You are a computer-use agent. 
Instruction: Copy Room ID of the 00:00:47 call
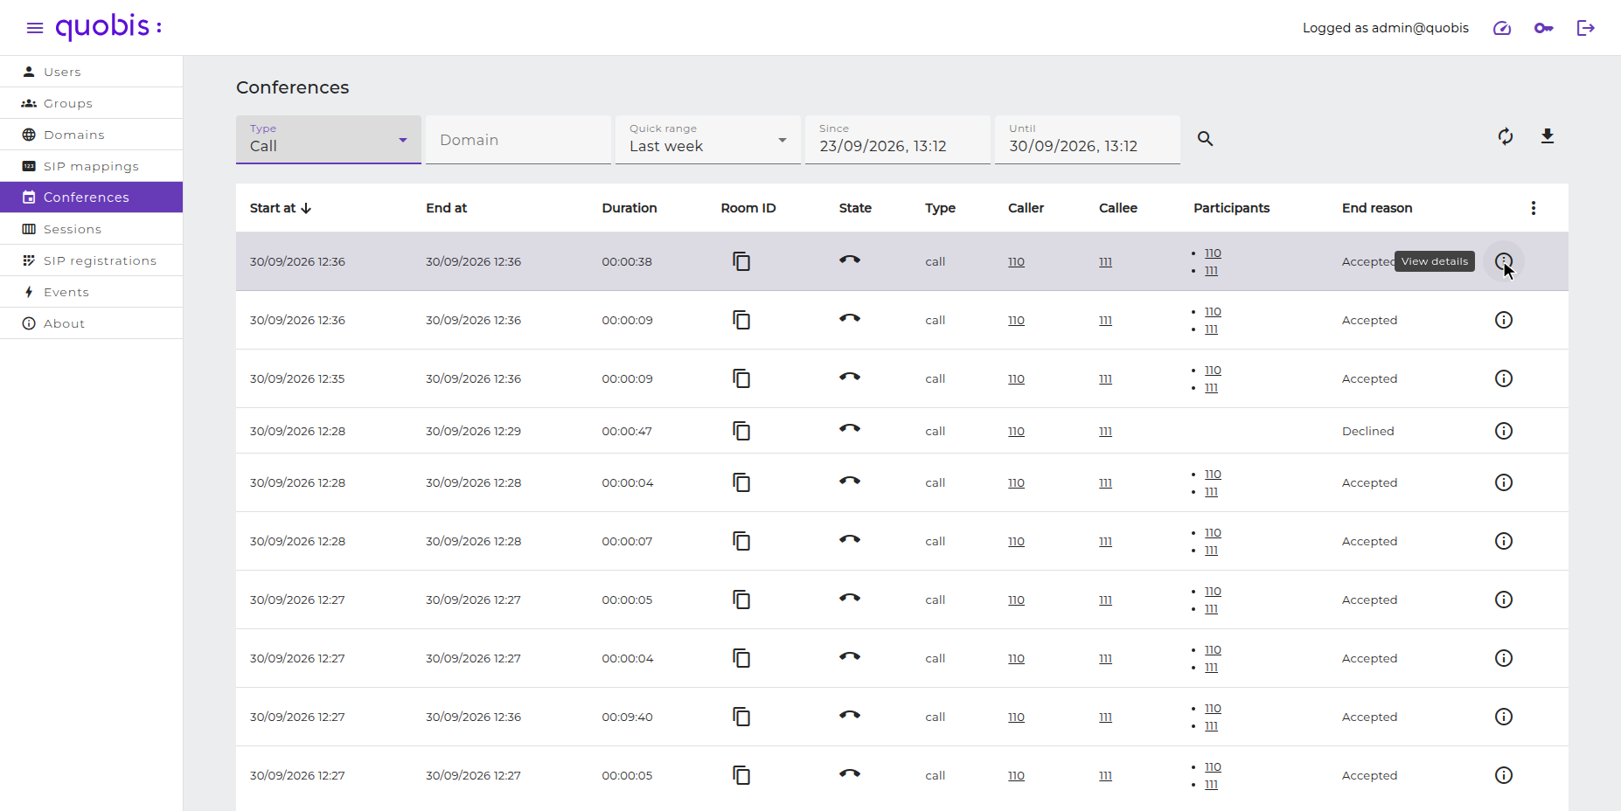point(741,431)
